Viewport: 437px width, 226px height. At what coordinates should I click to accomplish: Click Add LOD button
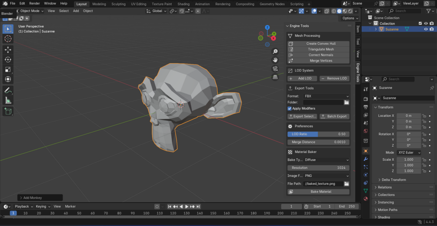point(302,79)
